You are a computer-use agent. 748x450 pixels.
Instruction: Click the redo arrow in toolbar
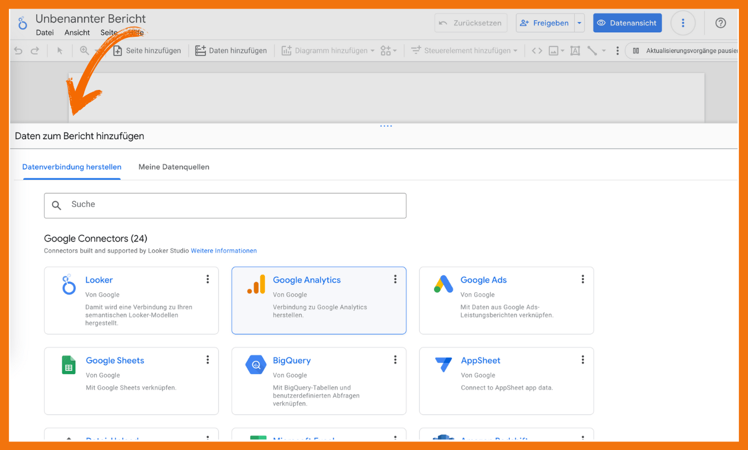pos(35,51)
